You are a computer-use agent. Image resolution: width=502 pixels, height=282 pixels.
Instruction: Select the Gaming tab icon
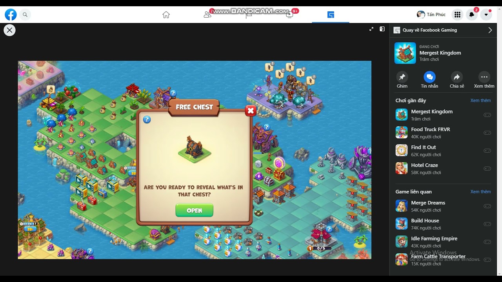click(x=331, y=15)
